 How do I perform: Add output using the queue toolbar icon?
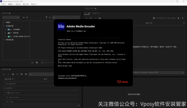[91, 18]
